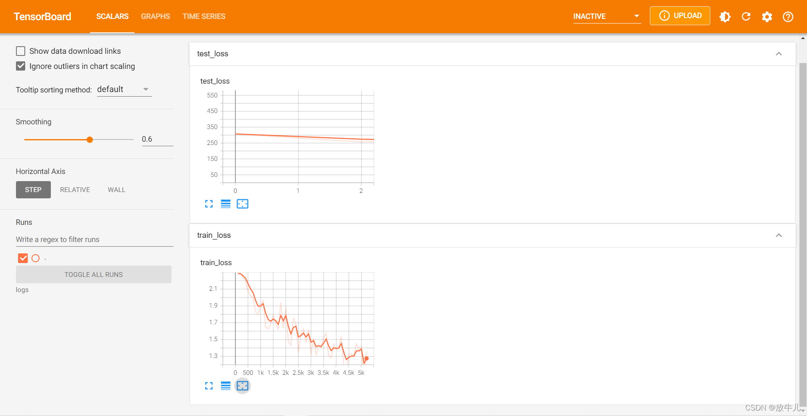Expand the test_loss chart to full size
Image resolution: width=807 pixels, height=416 pixels.
[208, 204]
